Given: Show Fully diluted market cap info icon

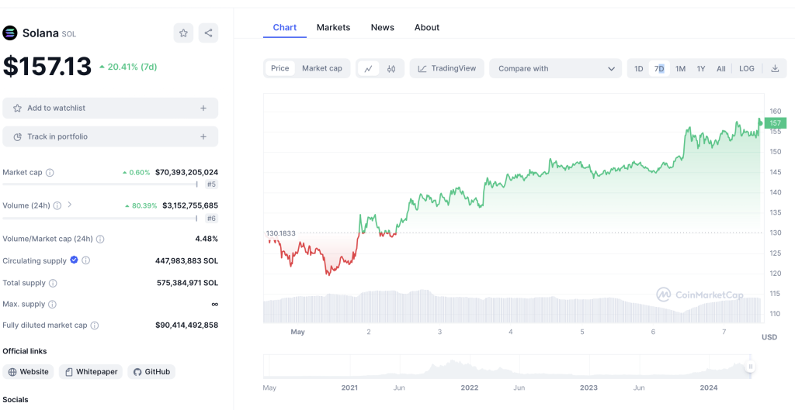Looking at the screenshot, I should pyautogui.click(x=94, y=326).
